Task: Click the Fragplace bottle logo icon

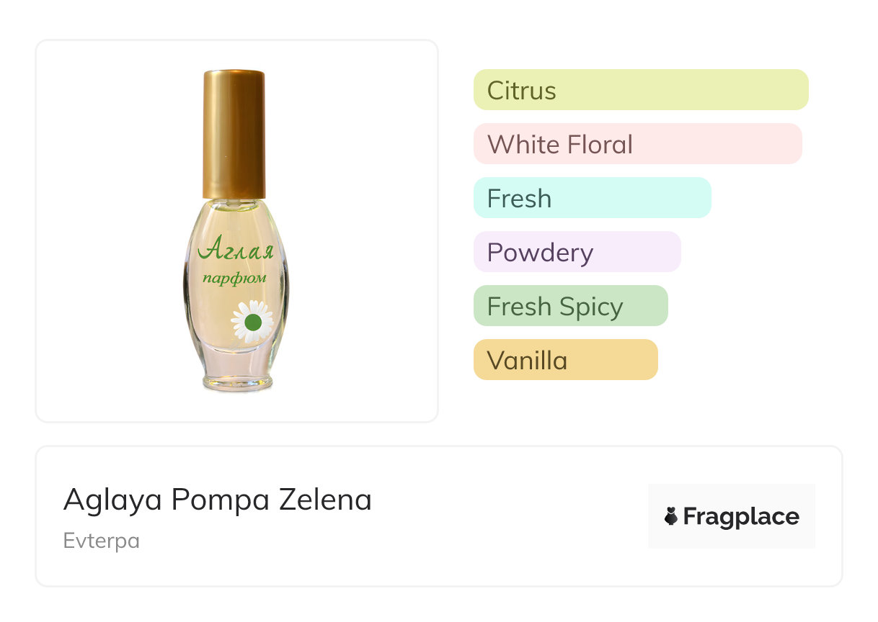Action: click(671, 516)
